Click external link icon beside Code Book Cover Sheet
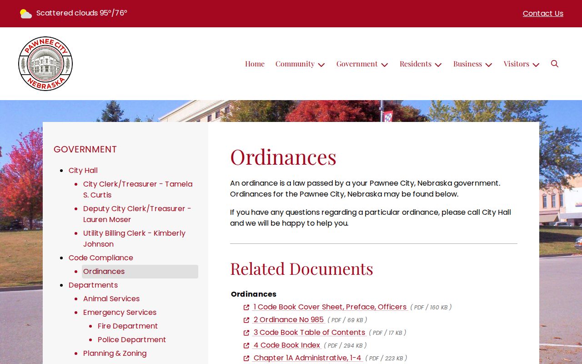Viewport: 582px width, 364px height. (x=246, y=307)
